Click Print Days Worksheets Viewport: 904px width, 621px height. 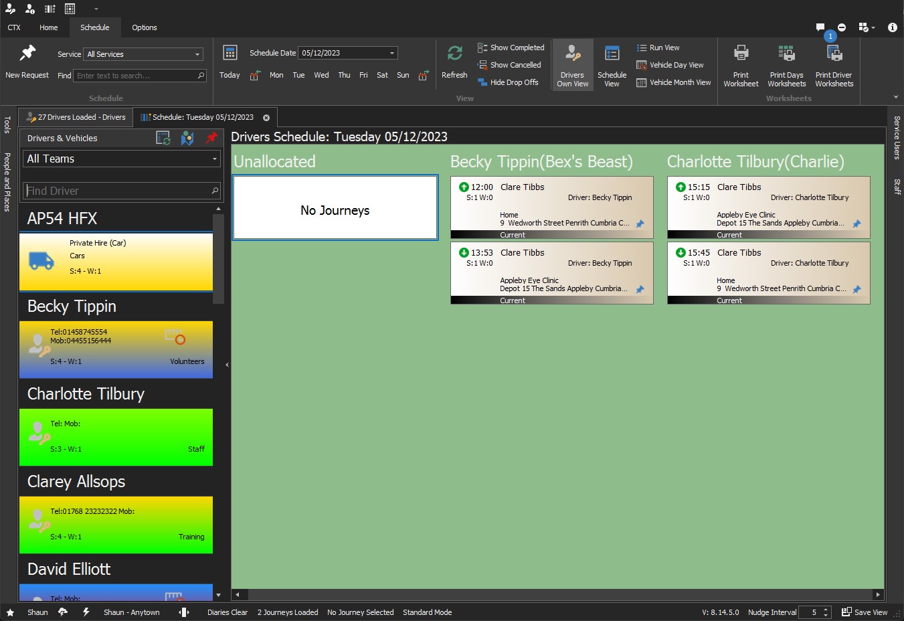coord(786,65)
